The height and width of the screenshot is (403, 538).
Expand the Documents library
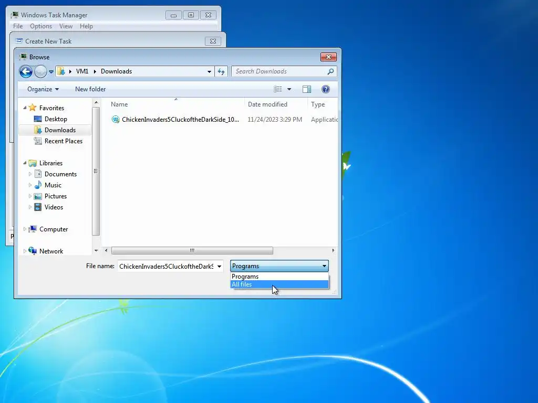point(30,174)
